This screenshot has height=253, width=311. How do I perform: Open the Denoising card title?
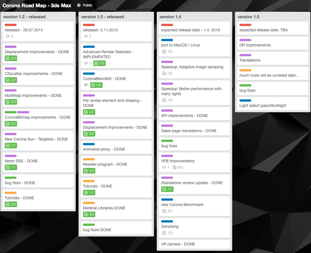(x=170, y=227)
